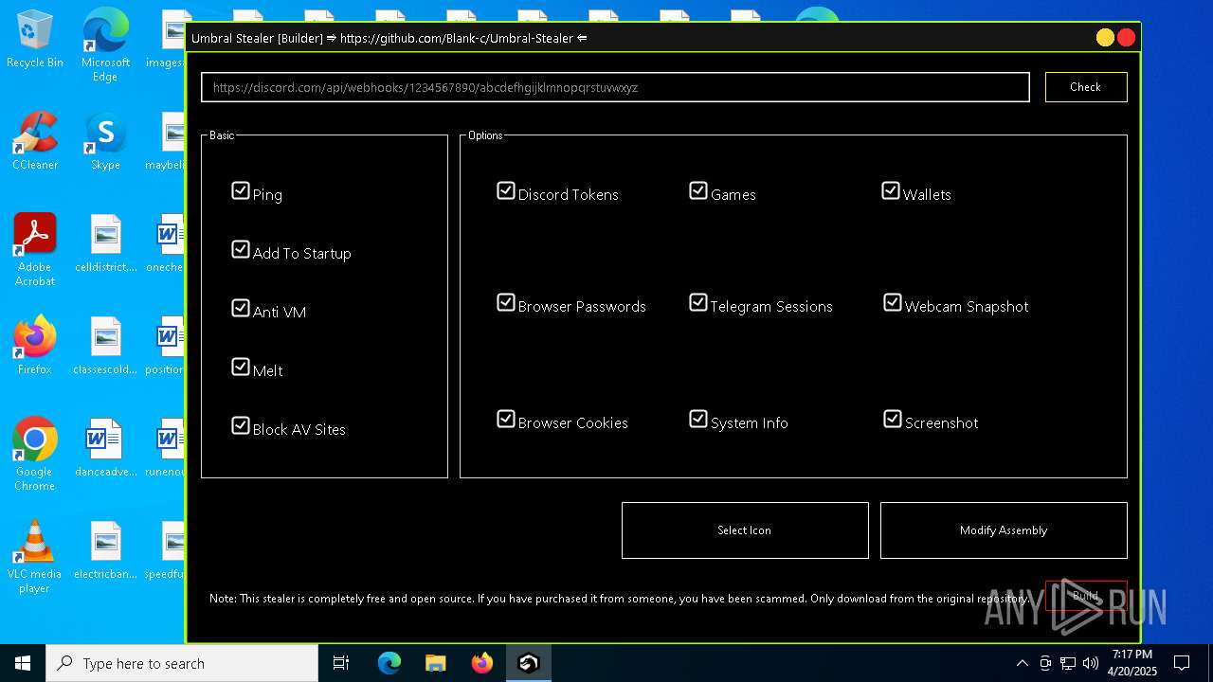Open File Explorer from taskbar
This screenshot has width=1213, height=682.
(x=435, y=663)
